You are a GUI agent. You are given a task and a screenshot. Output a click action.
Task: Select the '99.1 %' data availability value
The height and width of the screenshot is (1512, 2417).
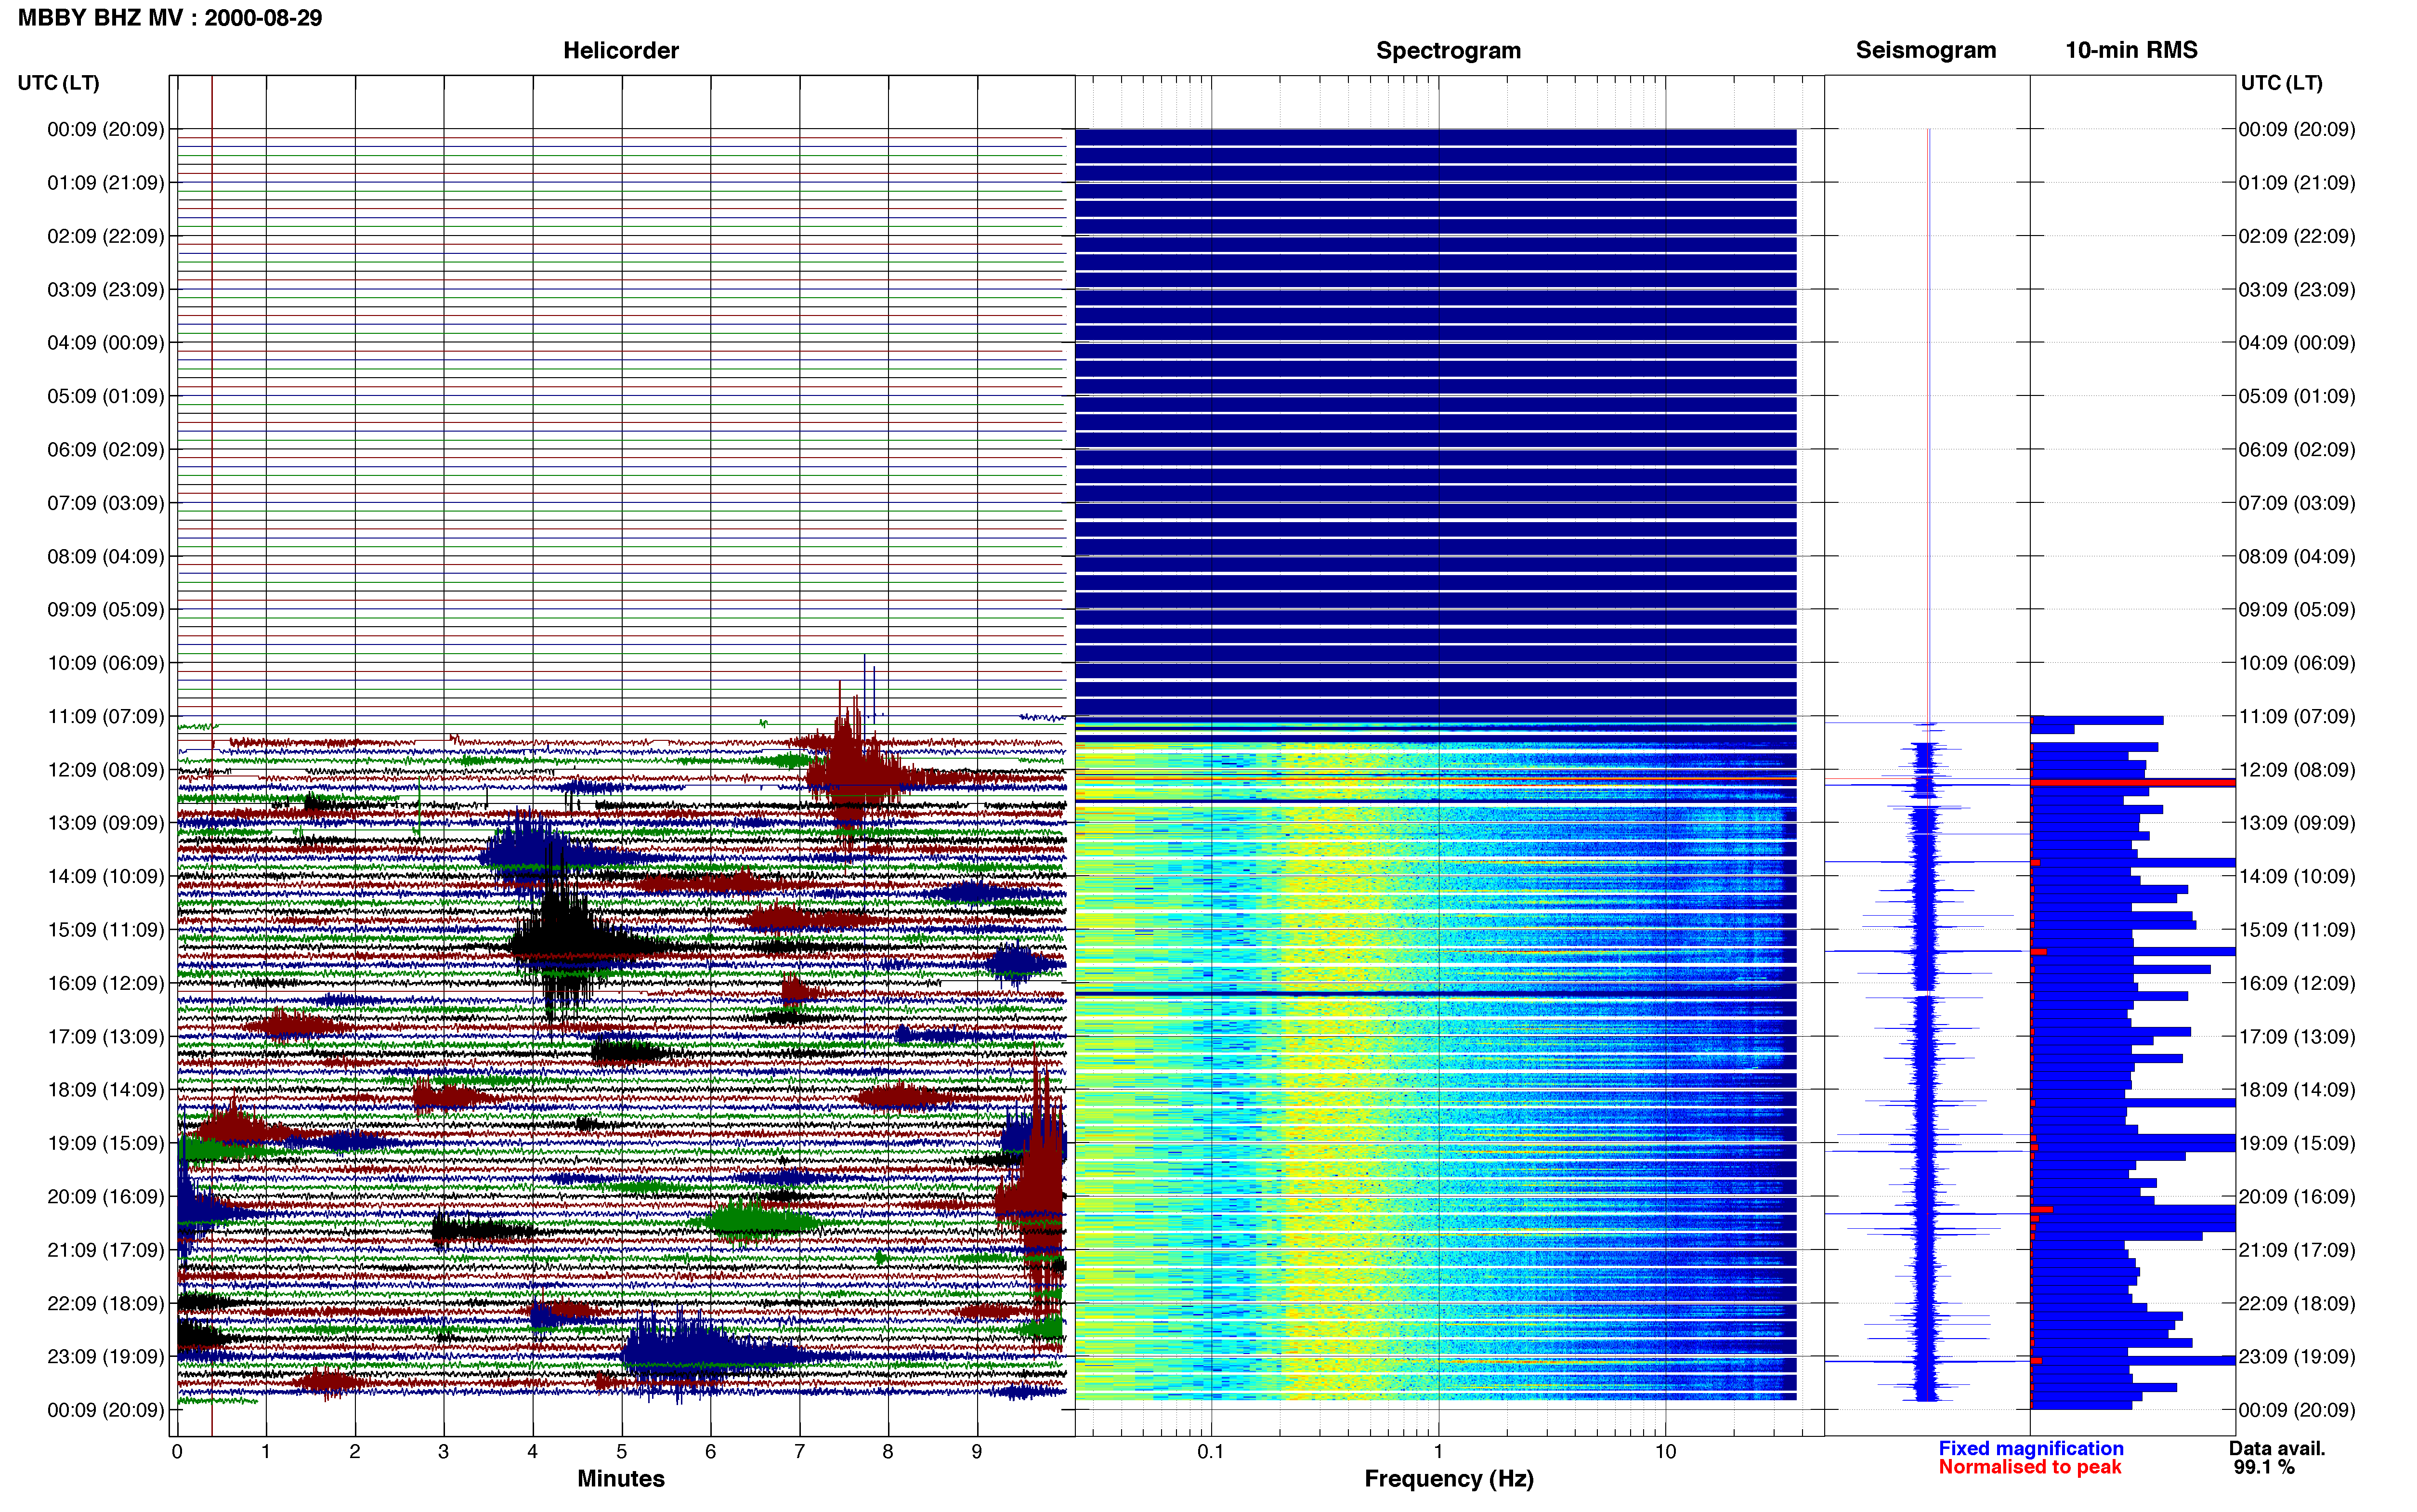pyautogui.click(x=2264, y=1468)
